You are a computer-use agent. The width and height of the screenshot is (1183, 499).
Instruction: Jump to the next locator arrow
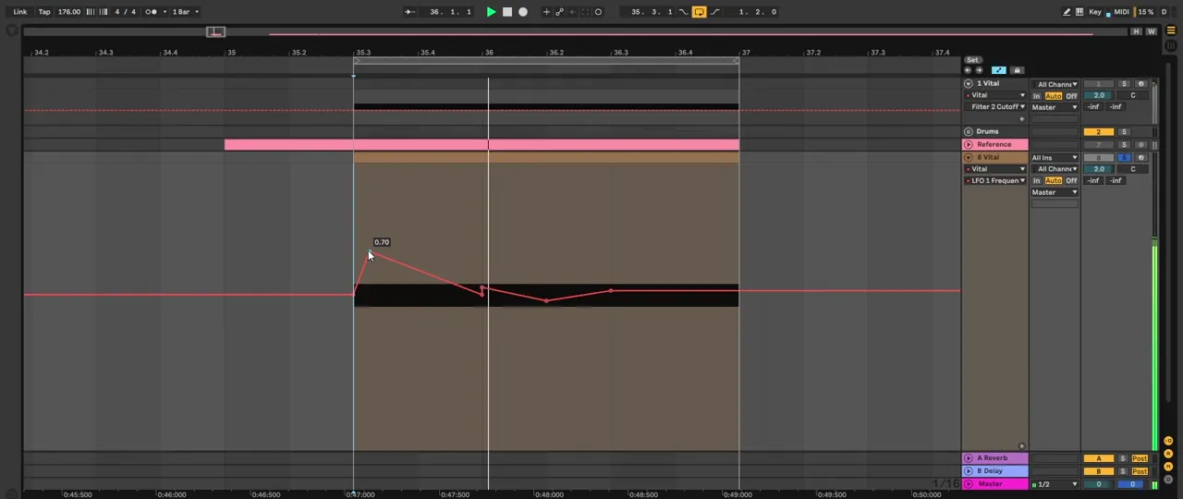980,70
